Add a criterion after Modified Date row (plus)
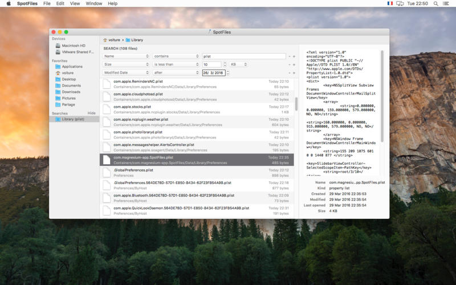 pyautogui.click(x=294, y=73)
